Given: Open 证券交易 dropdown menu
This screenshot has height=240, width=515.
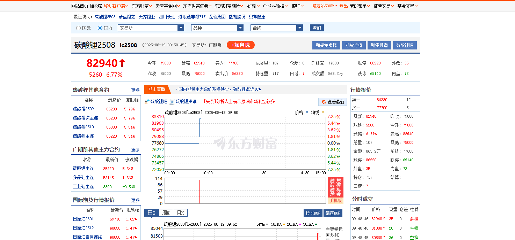Looking at the screenshot, I should tap(384, 6).
